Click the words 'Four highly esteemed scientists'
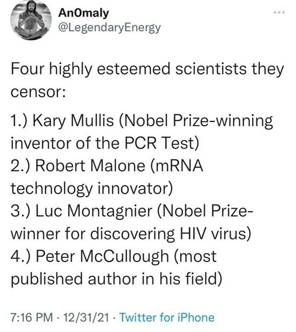The image size is (296, 332). pyautogui.click(x=128, y=69)
